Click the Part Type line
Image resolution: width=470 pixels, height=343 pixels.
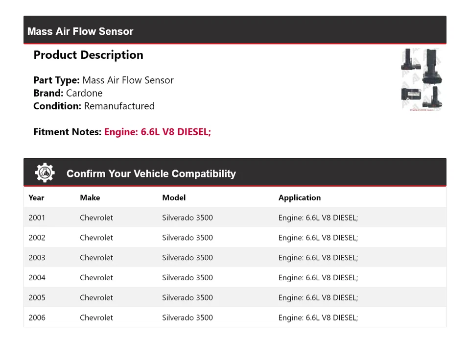[x=103, y=80]
